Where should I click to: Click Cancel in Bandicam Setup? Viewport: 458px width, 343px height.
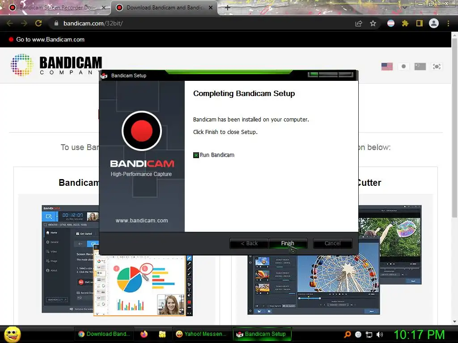pyautogui.click(x=332, y=243)
